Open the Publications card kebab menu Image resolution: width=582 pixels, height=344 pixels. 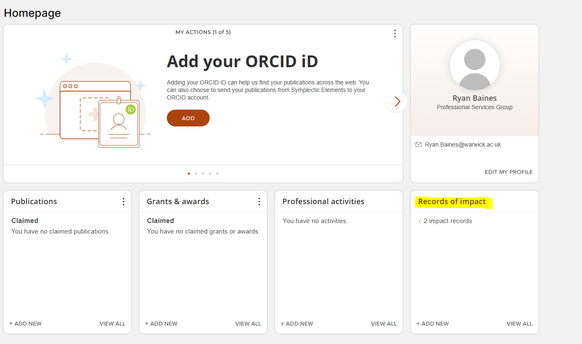tap(123, 202)
